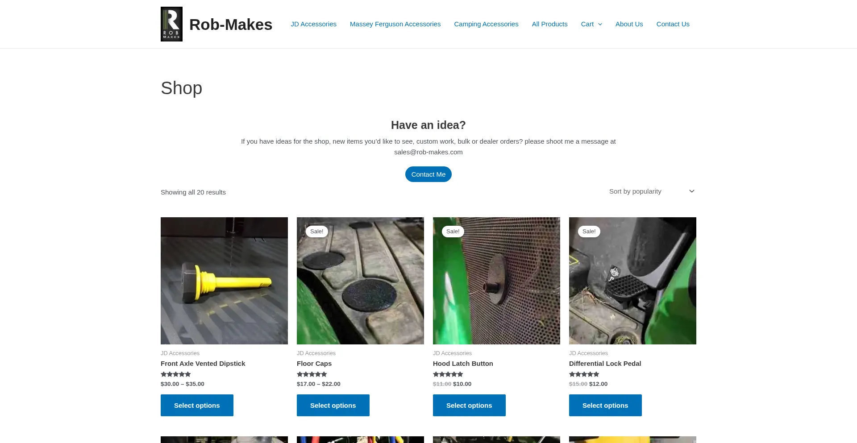Open the Front Axle Vented Dipstick product link
857x443 pixels.
coord(203,364)
